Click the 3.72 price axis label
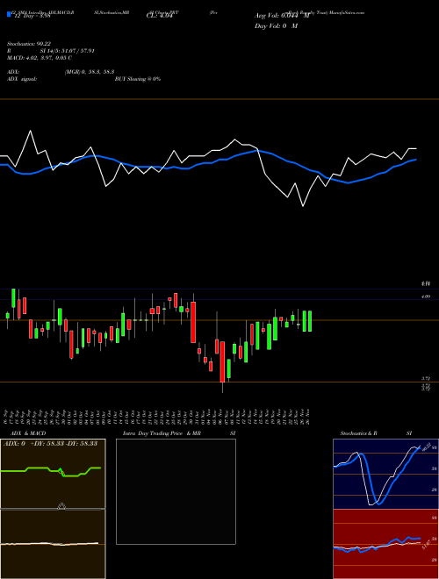Image resolution: width=439 pixels, height=579 pixels. pos(426,378)
